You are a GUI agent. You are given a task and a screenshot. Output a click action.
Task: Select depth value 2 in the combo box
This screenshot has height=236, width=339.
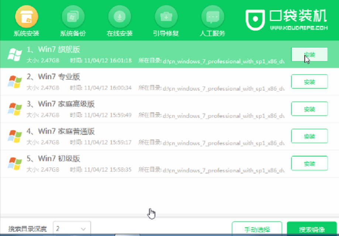pos(62,228)
